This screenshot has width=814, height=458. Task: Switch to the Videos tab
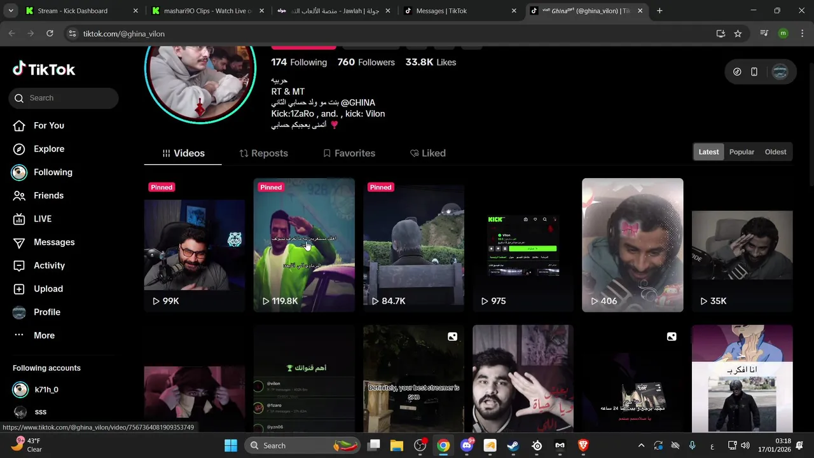(183, 153)
